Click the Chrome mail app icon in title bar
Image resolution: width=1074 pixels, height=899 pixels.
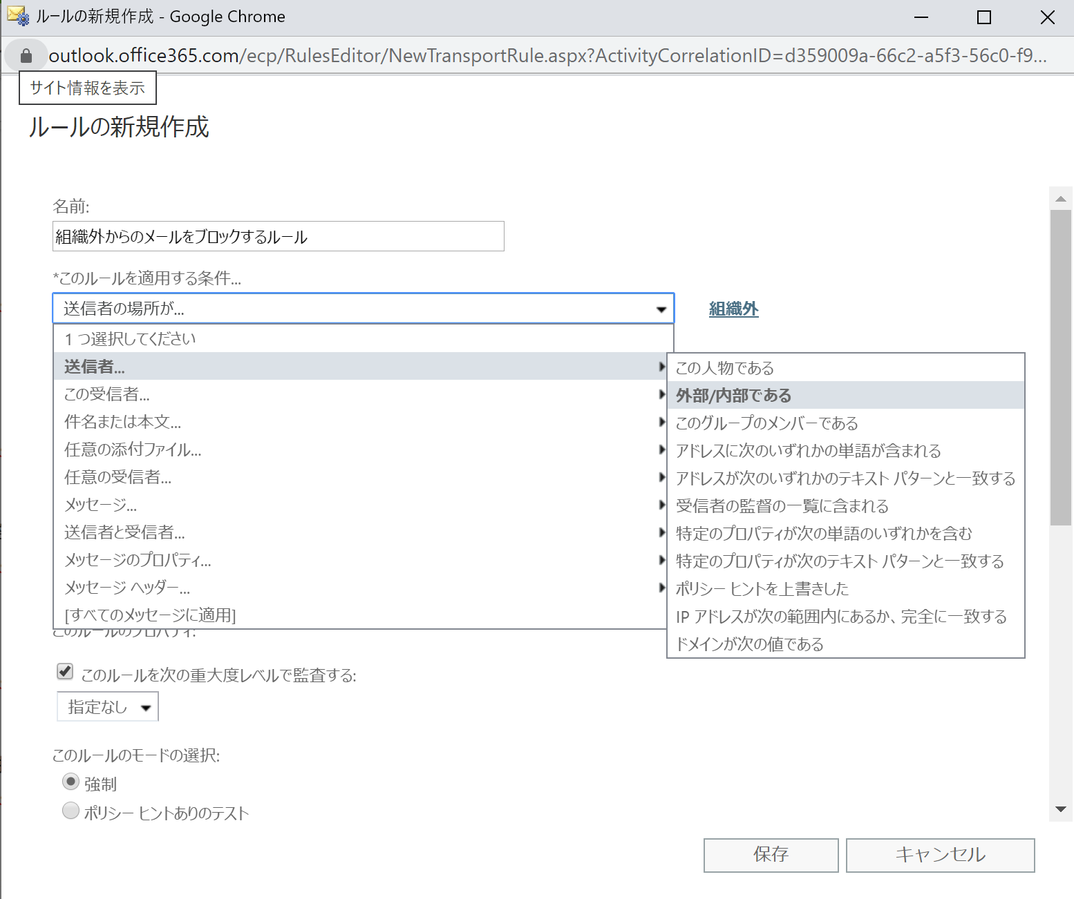pos(18,16)
